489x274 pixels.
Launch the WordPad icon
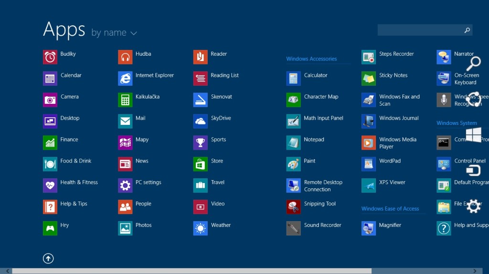click(369, 164)
